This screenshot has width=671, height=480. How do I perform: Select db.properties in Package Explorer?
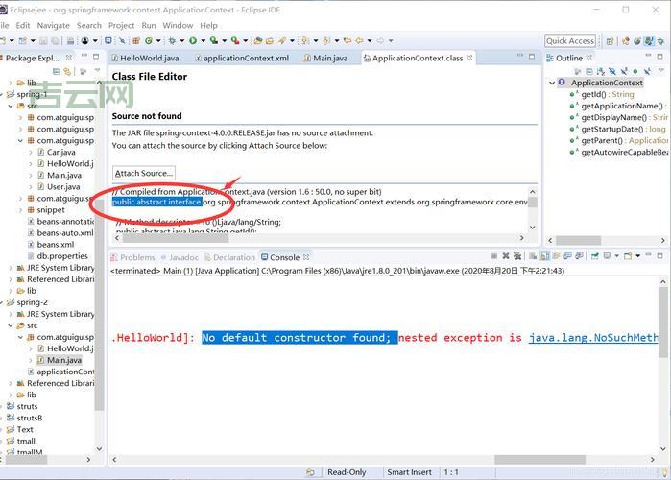(x=58, y=256)
